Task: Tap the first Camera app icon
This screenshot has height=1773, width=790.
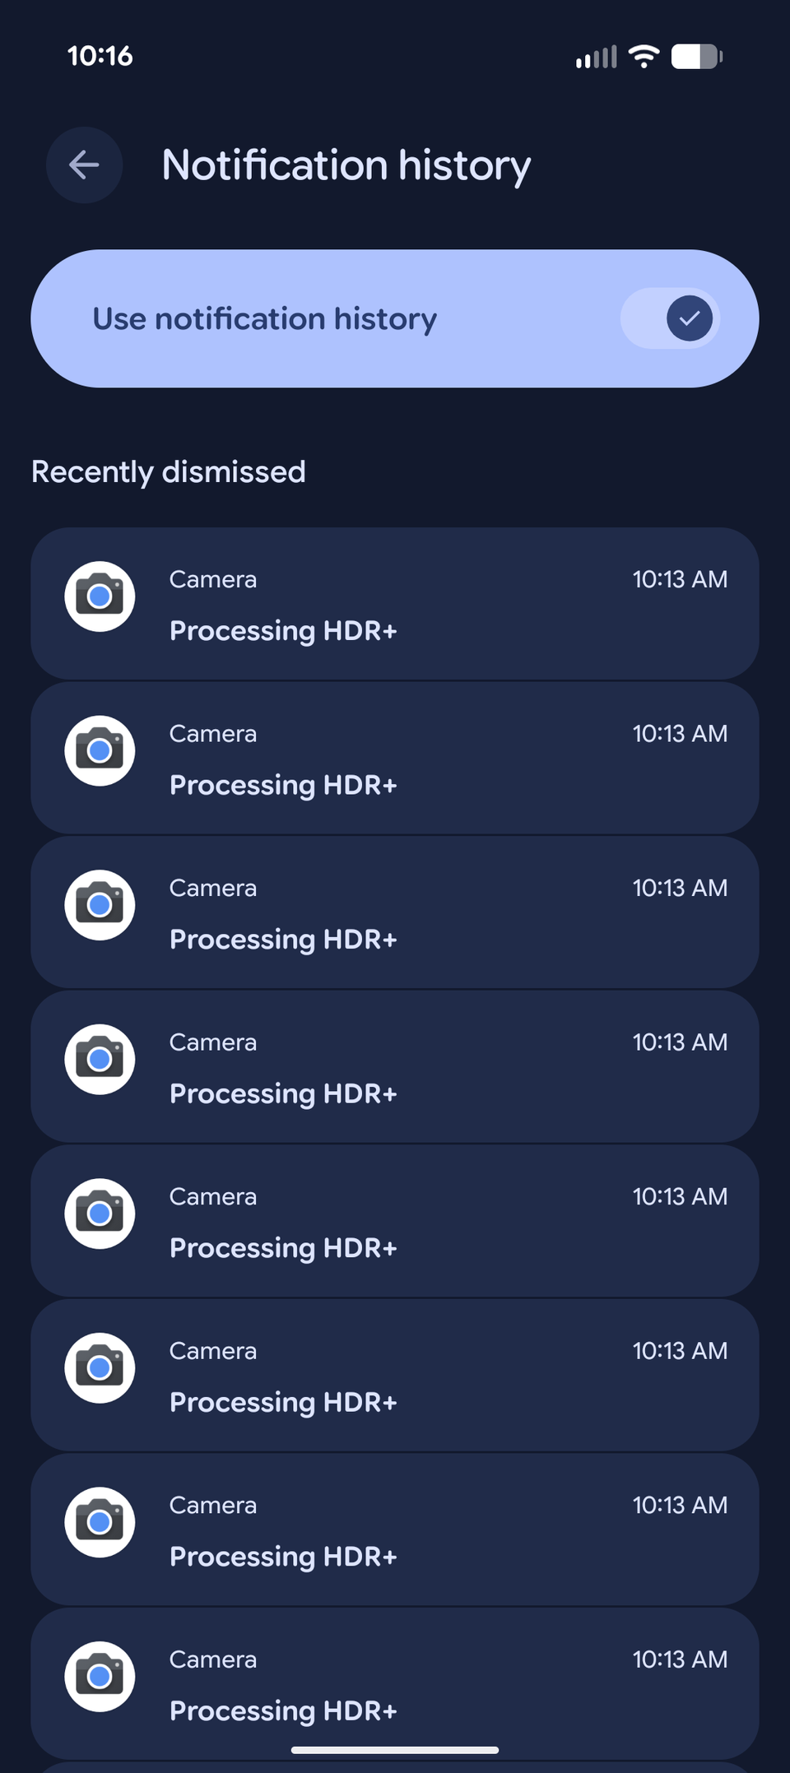Action: point(100,596)
